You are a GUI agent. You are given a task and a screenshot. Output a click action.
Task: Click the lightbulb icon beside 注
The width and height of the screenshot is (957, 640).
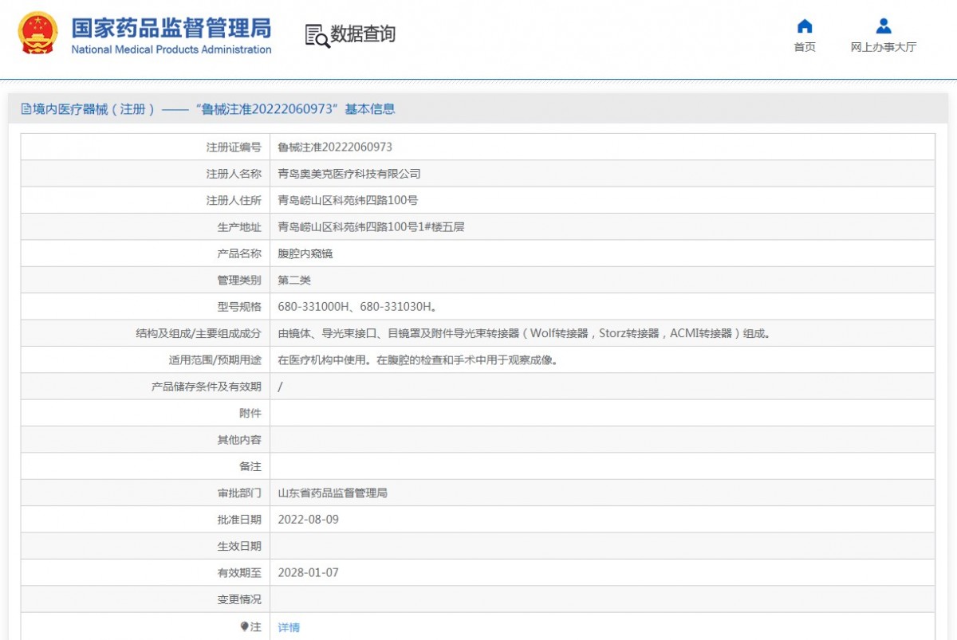coord(245,626)
